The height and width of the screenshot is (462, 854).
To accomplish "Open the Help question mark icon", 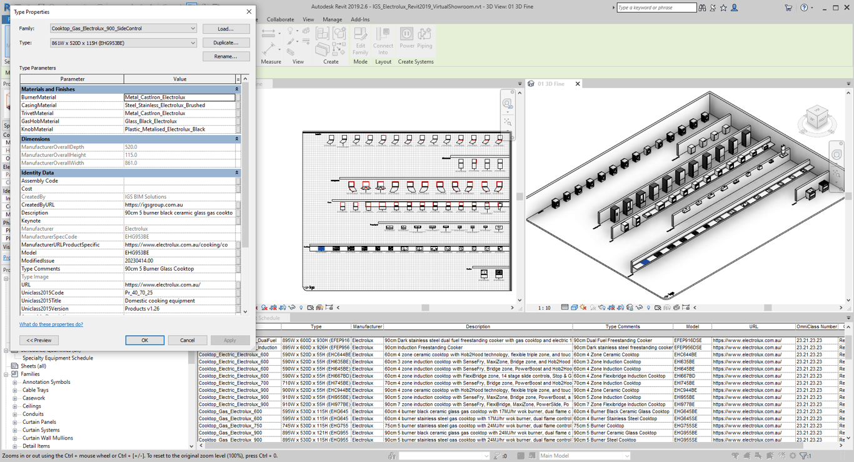I will (804, 8).
